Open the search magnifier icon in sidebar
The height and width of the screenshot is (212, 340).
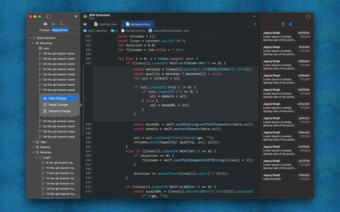tap(61, 24)
